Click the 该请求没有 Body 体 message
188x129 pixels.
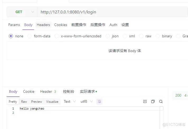click(125, 51)
